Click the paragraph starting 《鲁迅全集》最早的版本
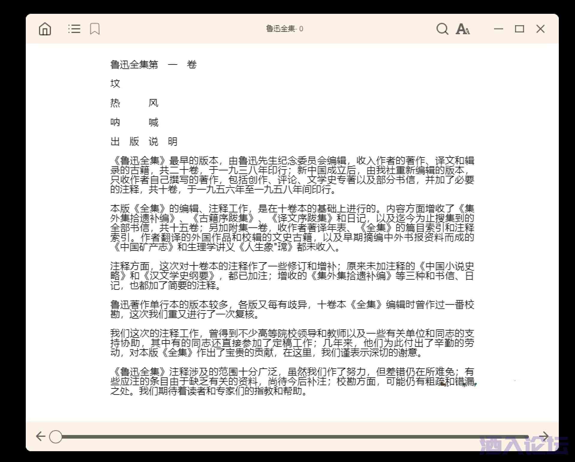Image resolution: width=575 pixels, height=462 pixels. click(x=292, y=175)
